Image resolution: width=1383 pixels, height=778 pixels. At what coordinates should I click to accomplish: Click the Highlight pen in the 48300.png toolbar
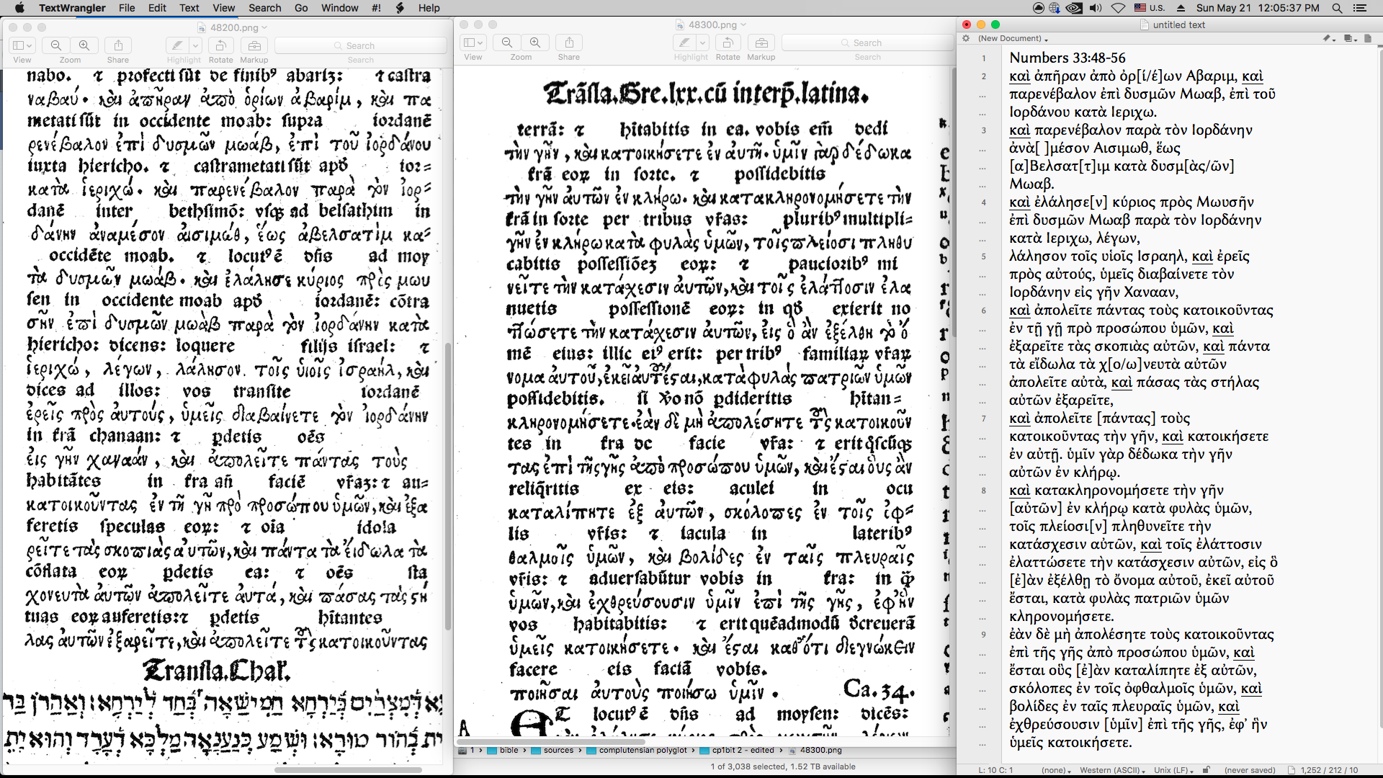tap(684, 43)
